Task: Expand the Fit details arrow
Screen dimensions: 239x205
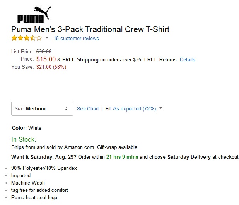Action: click(x=160, y=108)
